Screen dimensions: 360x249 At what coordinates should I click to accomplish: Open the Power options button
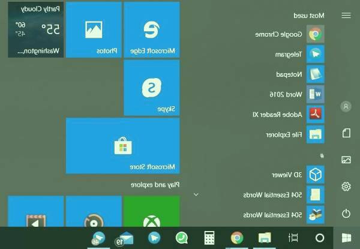(346, 214)
